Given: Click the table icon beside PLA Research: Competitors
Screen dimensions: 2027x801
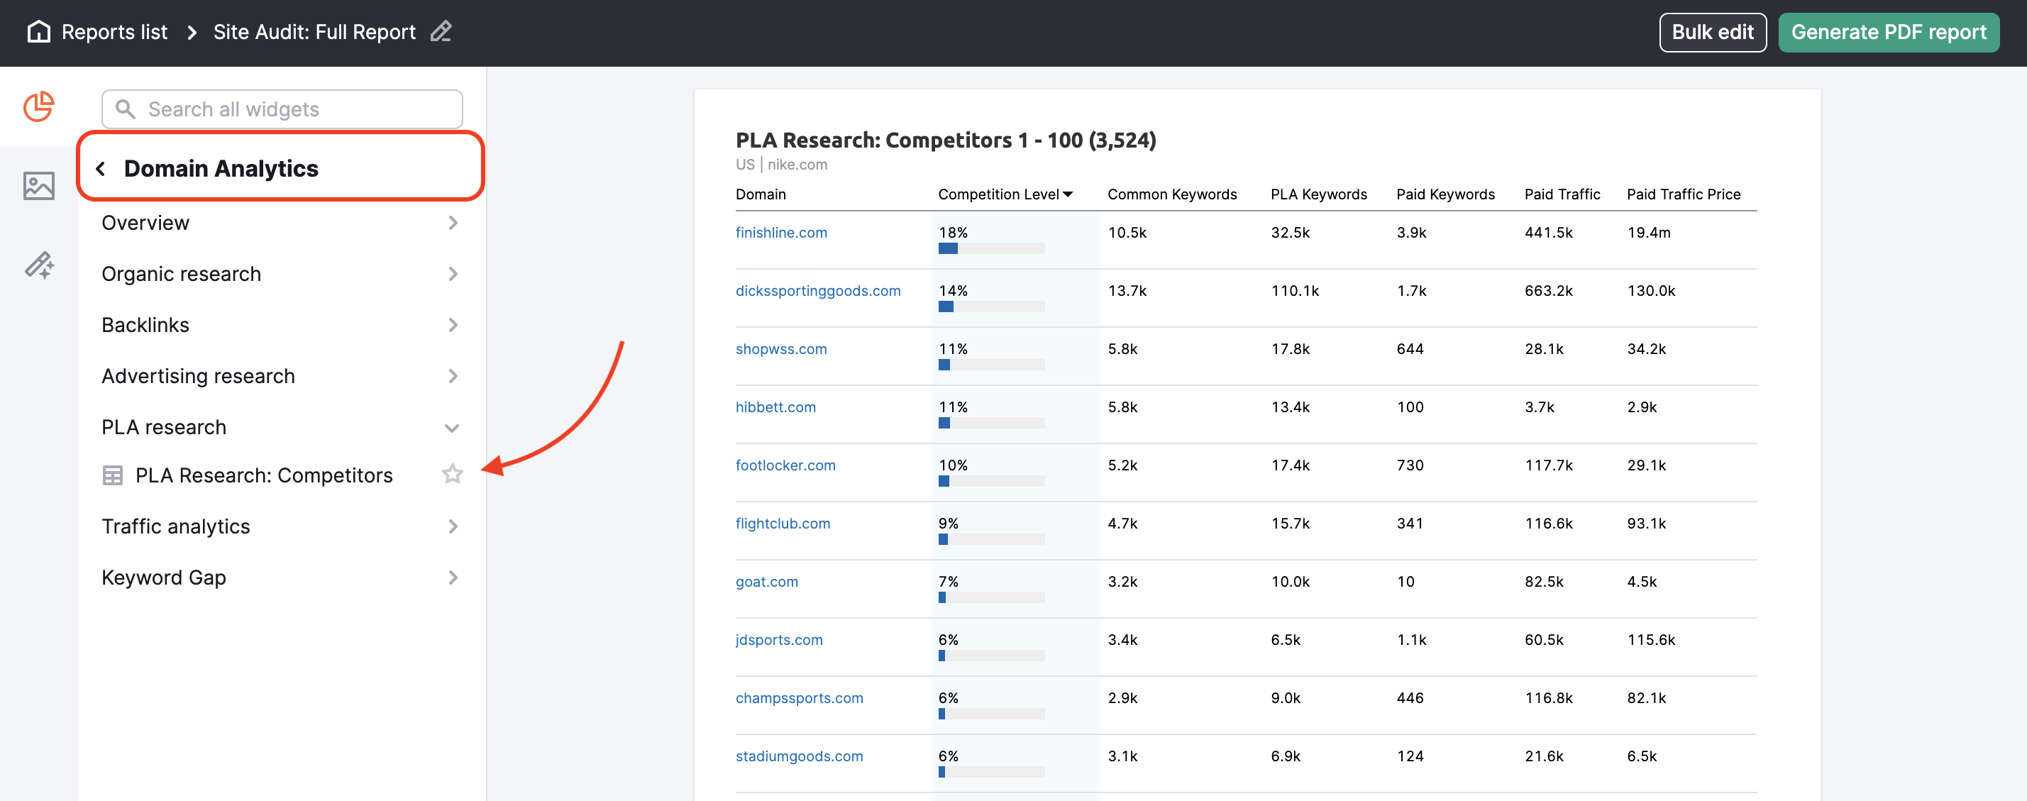Looking at the screenshot, I should point(113,475).
